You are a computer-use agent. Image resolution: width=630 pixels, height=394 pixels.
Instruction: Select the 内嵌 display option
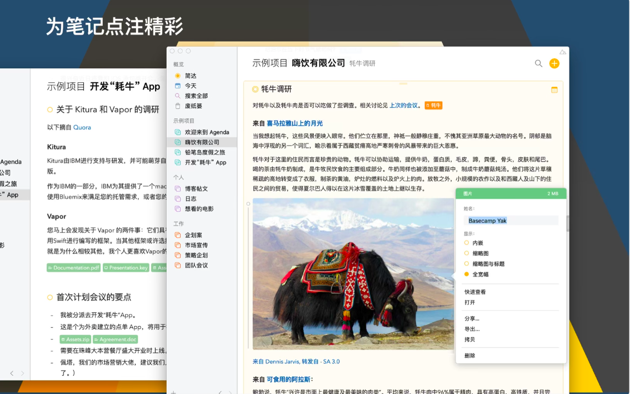tap(477, 243)
